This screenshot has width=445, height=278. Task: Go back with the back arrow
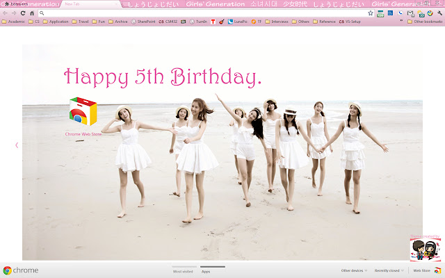5,13
